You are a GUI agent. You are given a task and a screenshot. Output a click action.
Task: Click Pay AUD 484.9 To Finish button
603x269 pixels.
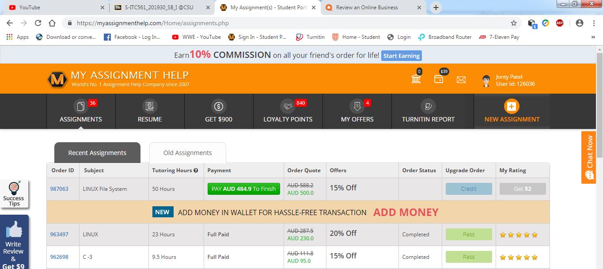coord(244,189)
